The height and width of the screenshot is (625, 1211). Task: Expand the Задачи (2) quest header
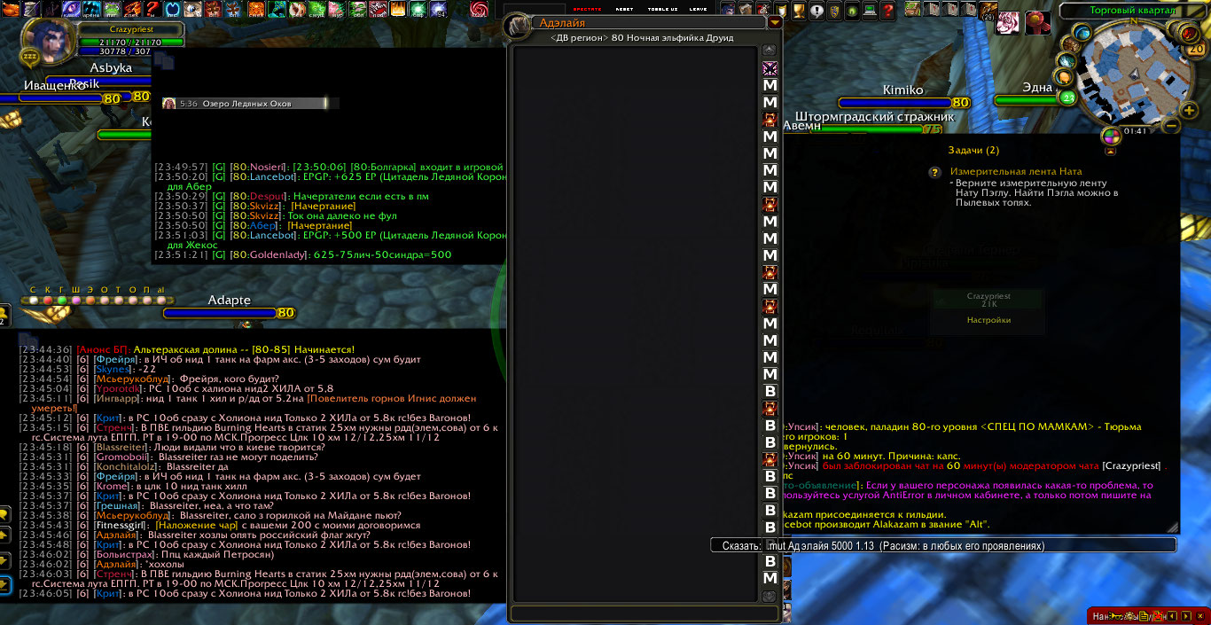(x=973, y=151)
